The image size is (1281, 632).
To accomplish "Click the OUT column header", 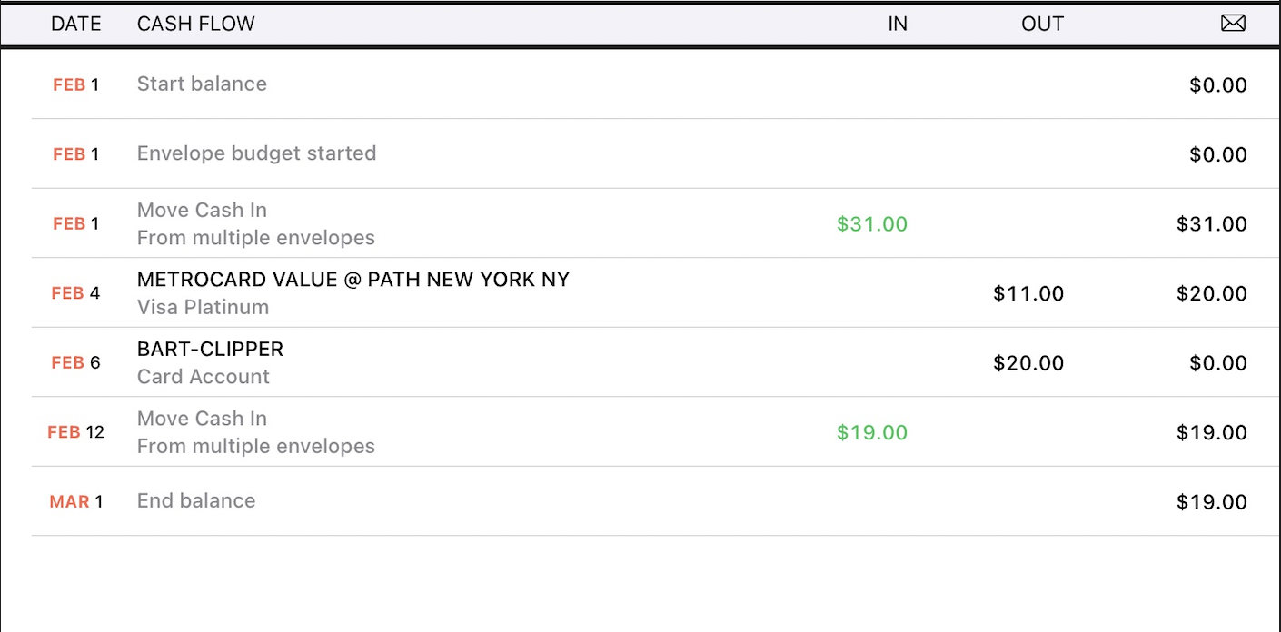I will click(1042, 25).
